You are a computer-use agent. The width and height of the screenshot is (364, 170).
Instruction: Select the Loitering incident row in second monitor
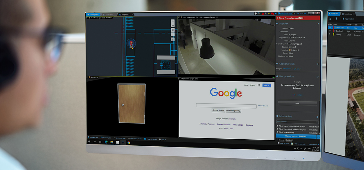(346, 34)
